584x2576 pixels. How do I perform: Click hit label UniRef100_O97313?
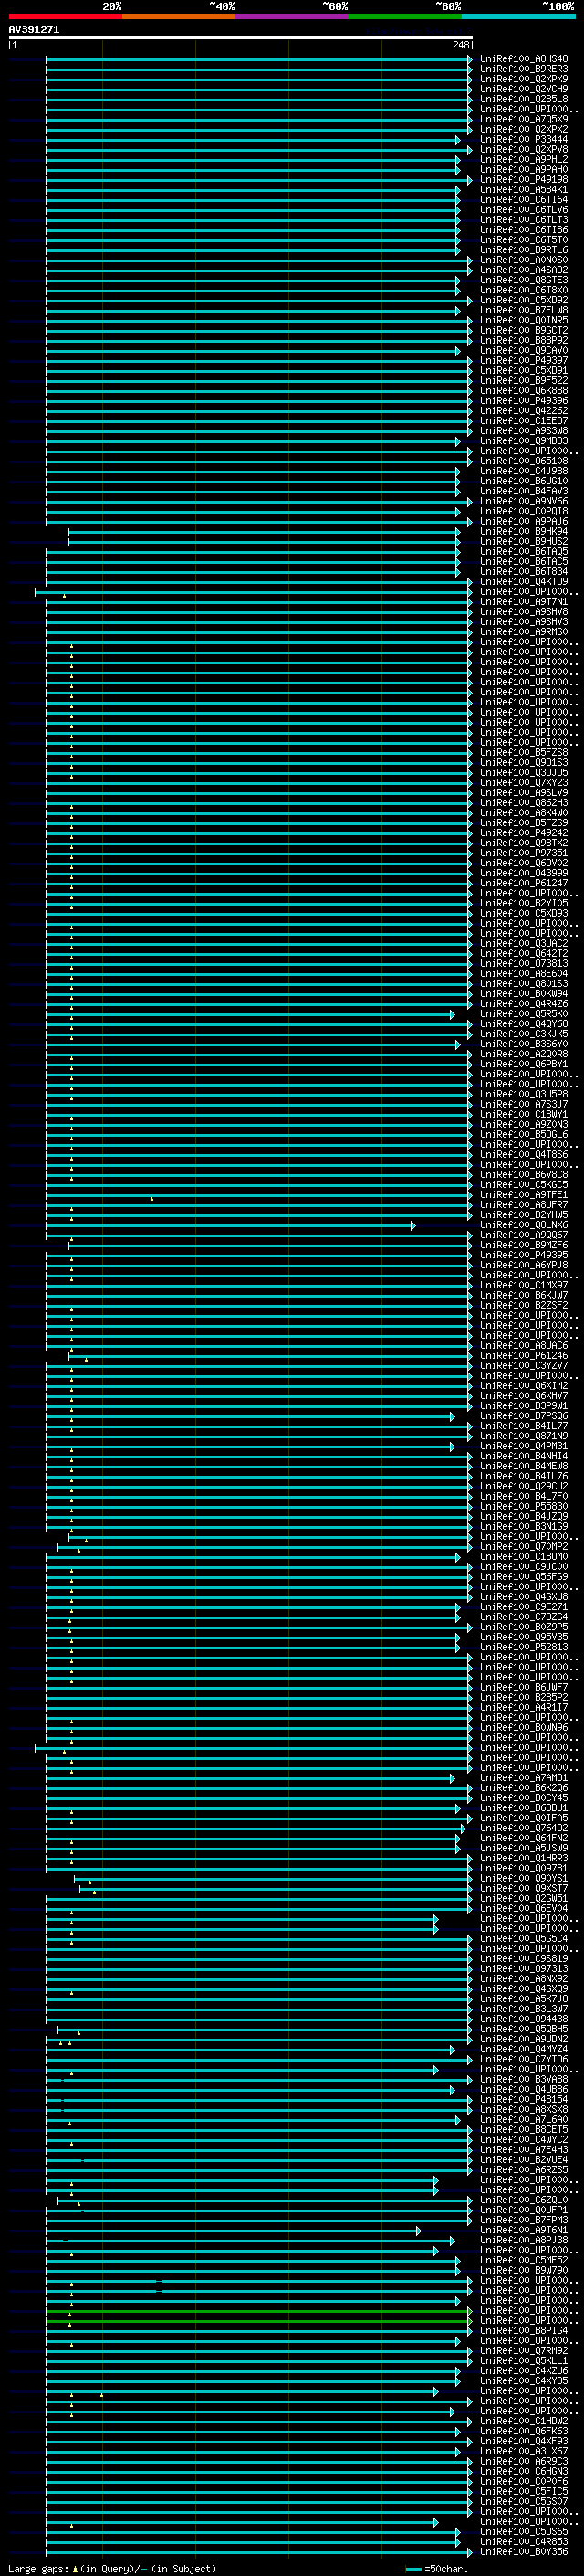[x=524, y=1969]
